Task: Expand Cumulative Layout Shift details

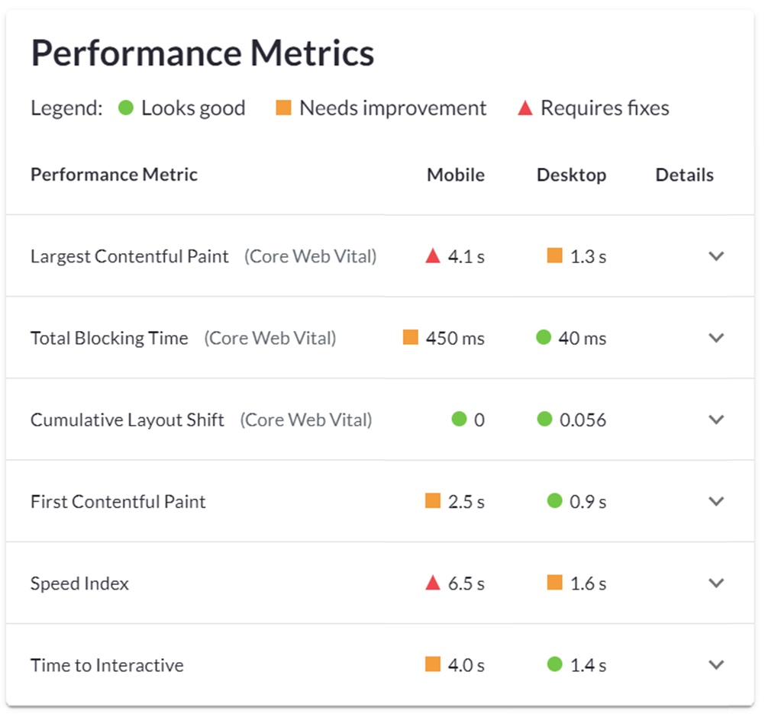Action: click(715, 420)
